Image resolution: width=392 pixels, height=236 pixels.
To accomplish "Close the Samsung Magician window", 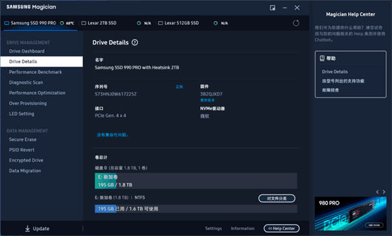I will [297, 8].
